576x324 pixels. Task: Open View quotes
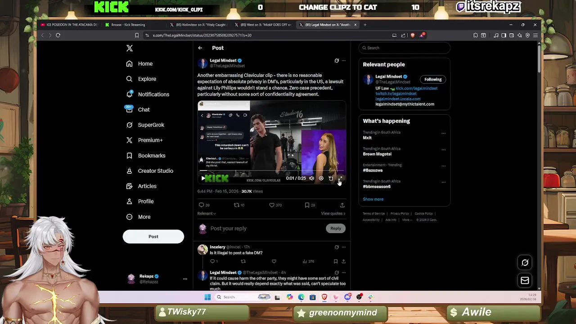click(x=333, y=214)
